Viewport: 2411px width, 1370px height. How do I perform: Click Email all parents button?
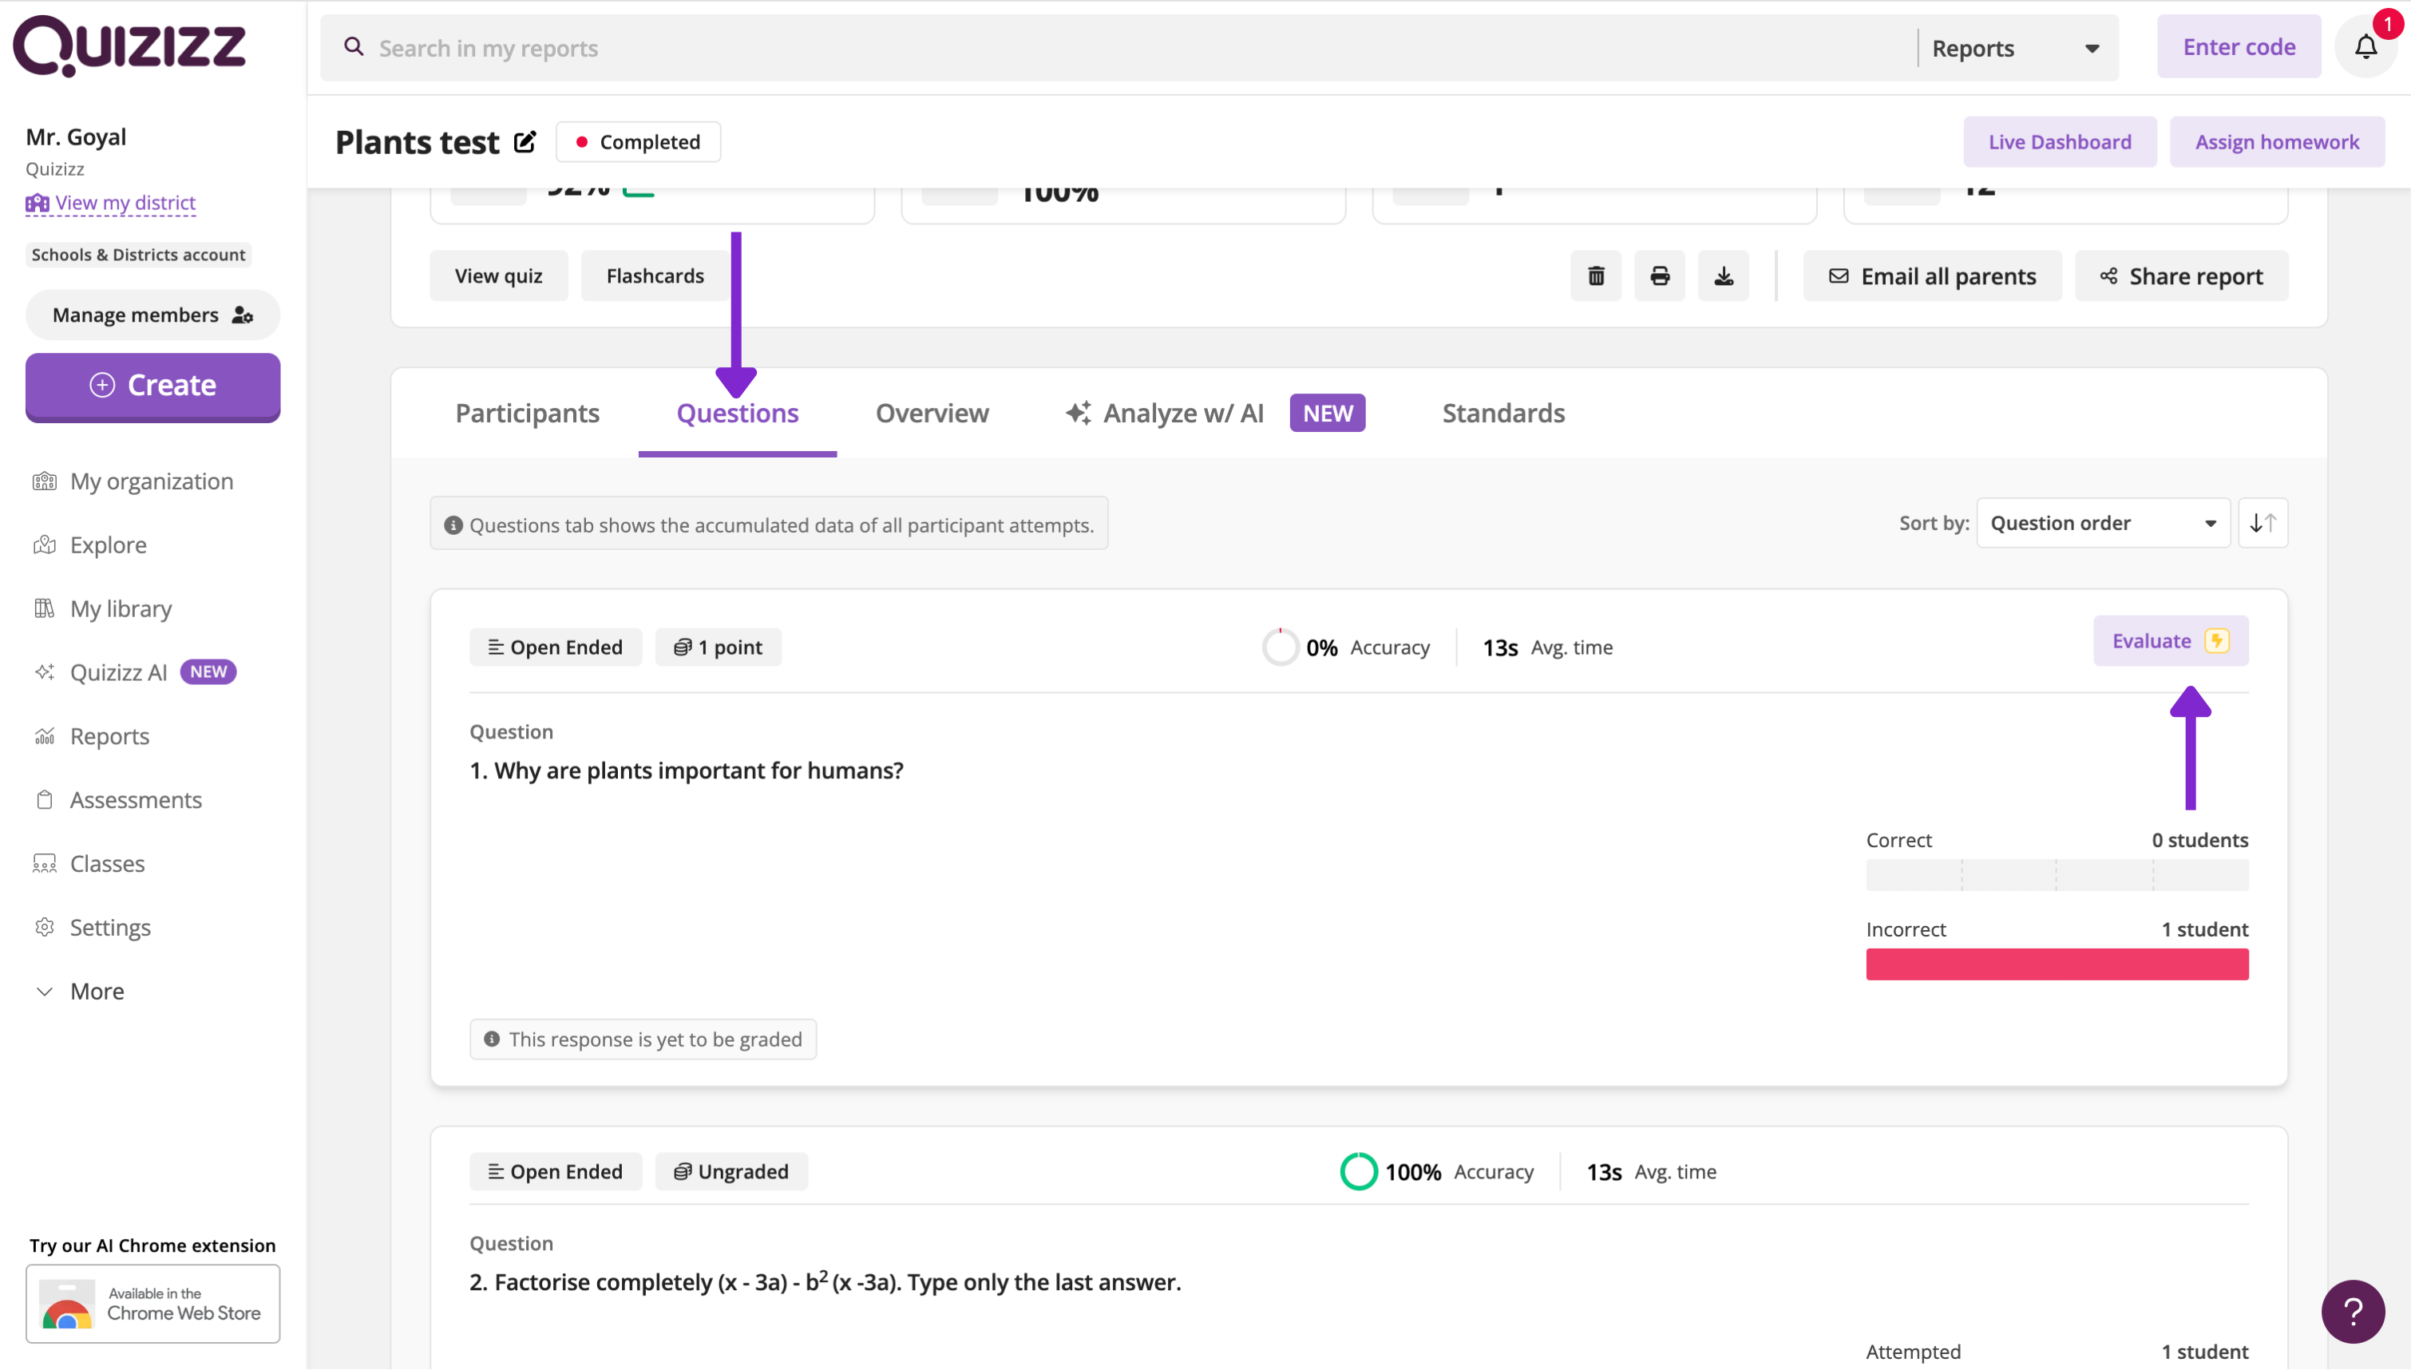point(1931,275)
